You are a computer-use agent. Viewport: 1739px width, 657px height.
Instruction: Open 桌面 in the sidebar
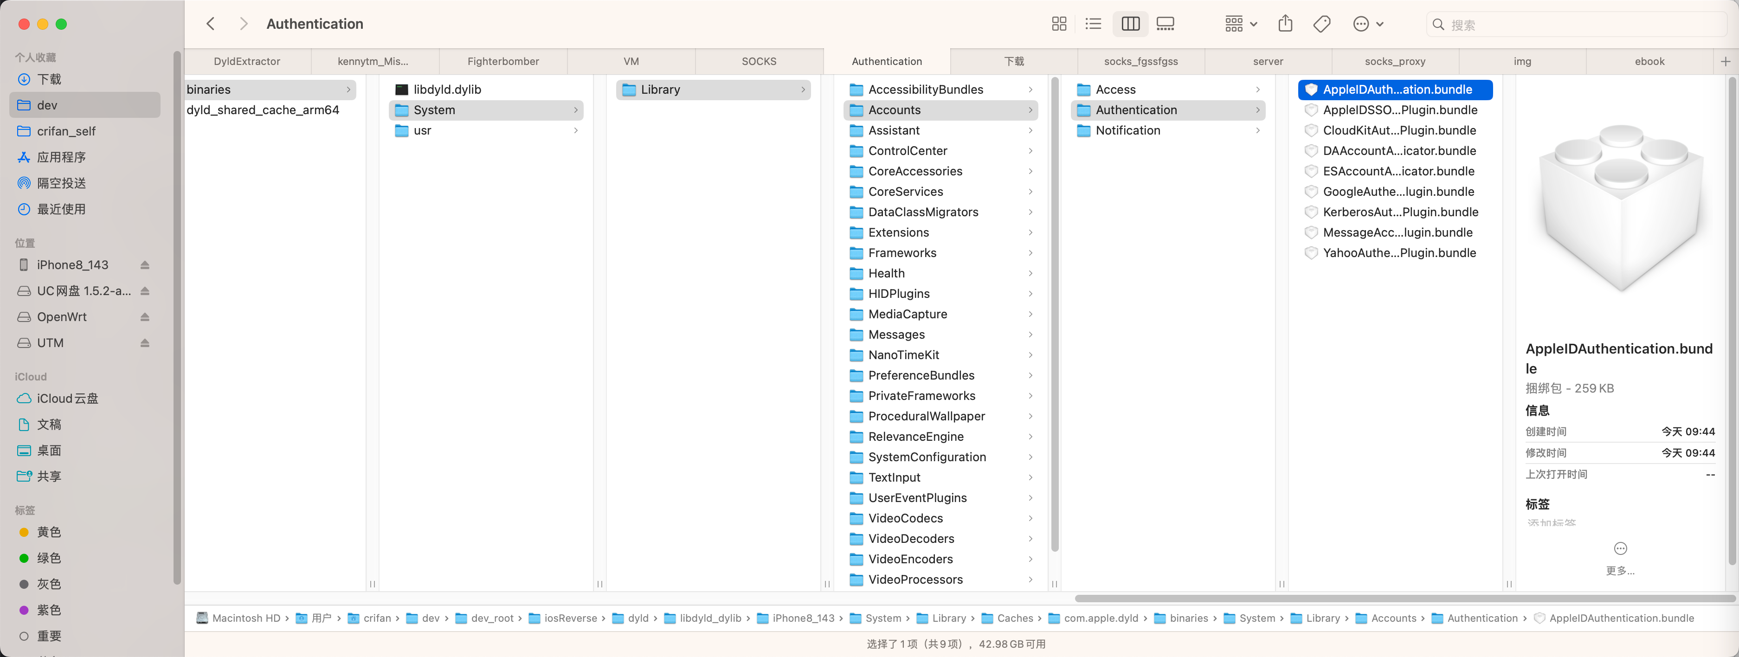click(x=85, y=451)
